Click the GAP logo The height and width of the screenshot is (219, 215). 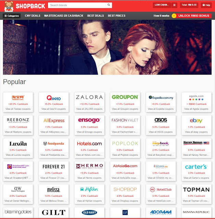click(x=125, y=212)
